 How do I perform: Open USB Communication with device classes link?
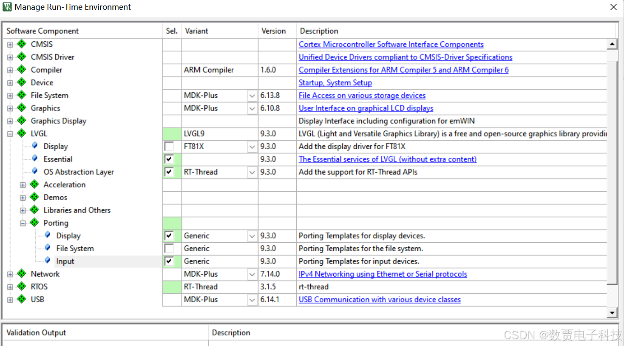(380, 299)
